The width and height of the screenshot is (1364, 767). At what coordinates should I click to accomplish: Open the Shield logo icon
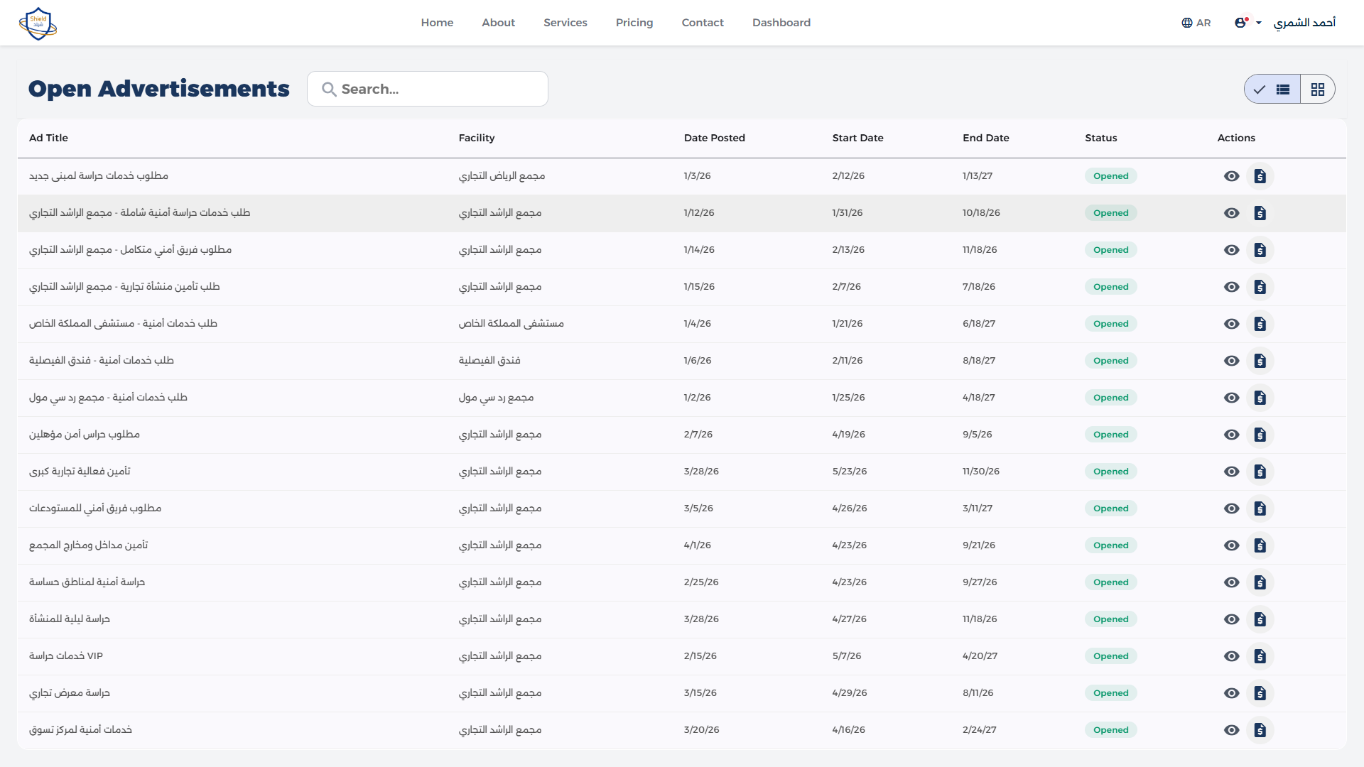click(x=38, y=23)
